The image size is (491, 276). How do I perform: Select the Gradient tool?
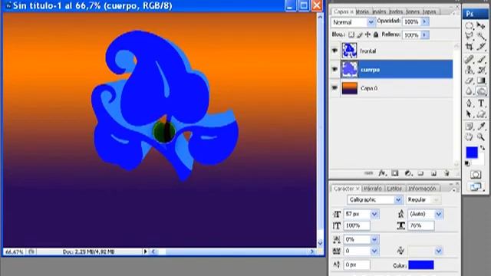coord(481,80)
